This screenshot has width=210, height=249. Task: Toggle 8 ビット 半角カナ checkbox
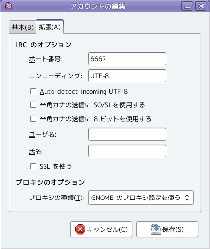pyautogui.click(x=33, y=119)
